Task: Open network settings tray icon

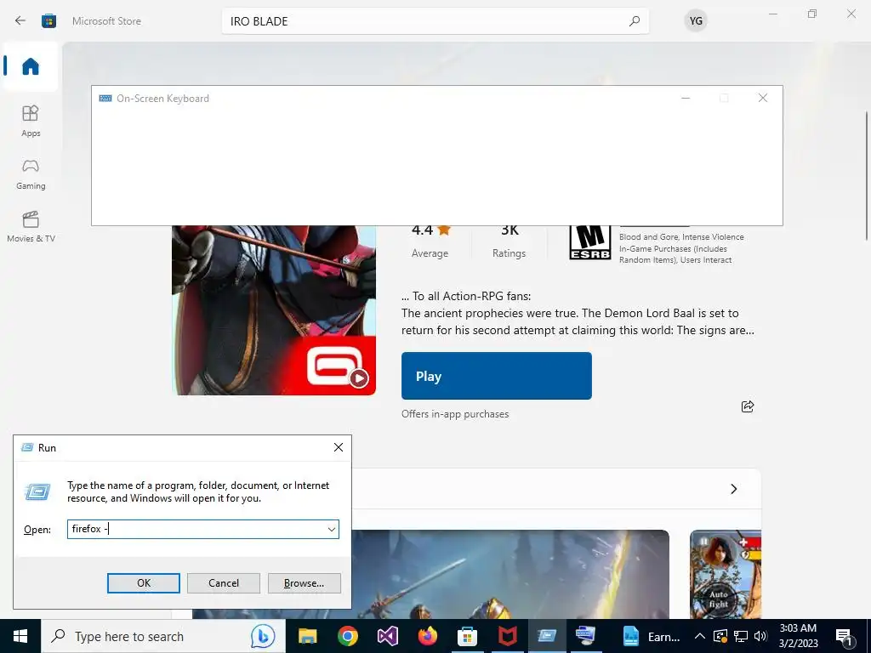Action: [741, 636]
